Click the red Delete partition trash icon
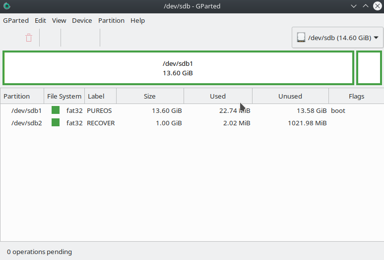The height and width of the screenshot is (260, 384). [x=29, y=38]
